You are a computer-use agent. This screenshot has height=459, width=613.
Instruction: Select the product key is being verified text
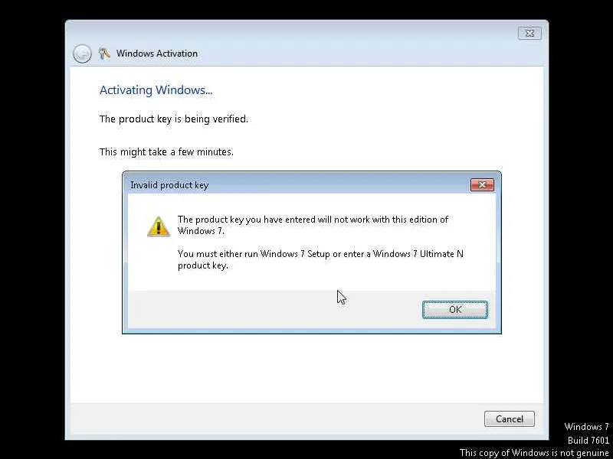click(174, 119)
